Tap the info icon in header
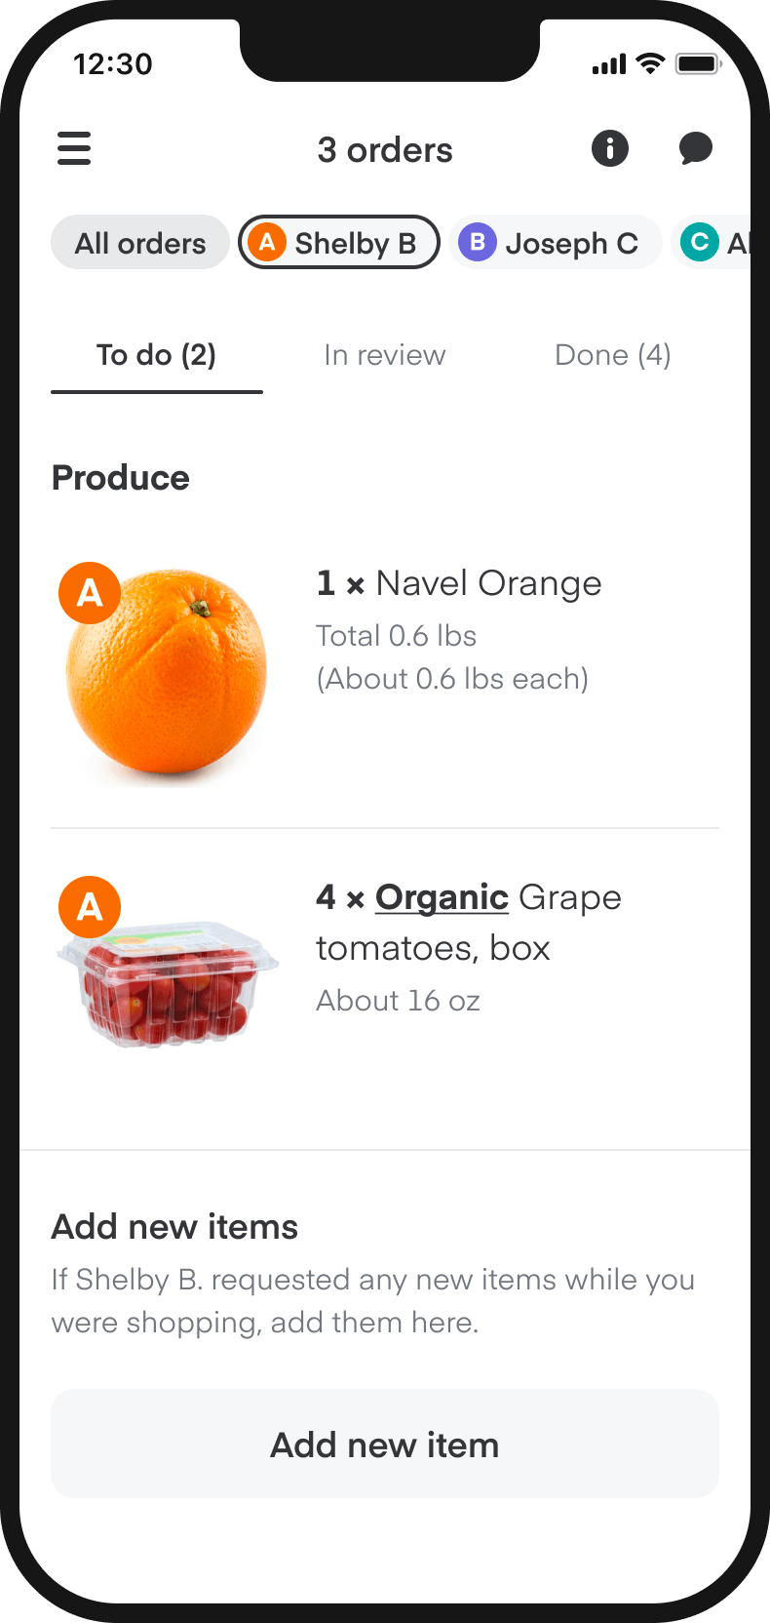 610,149
